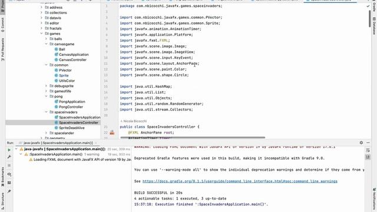Open the eye view options in Run panel
The height and width of the screenshot is (212, 377).
click(9, 174)
